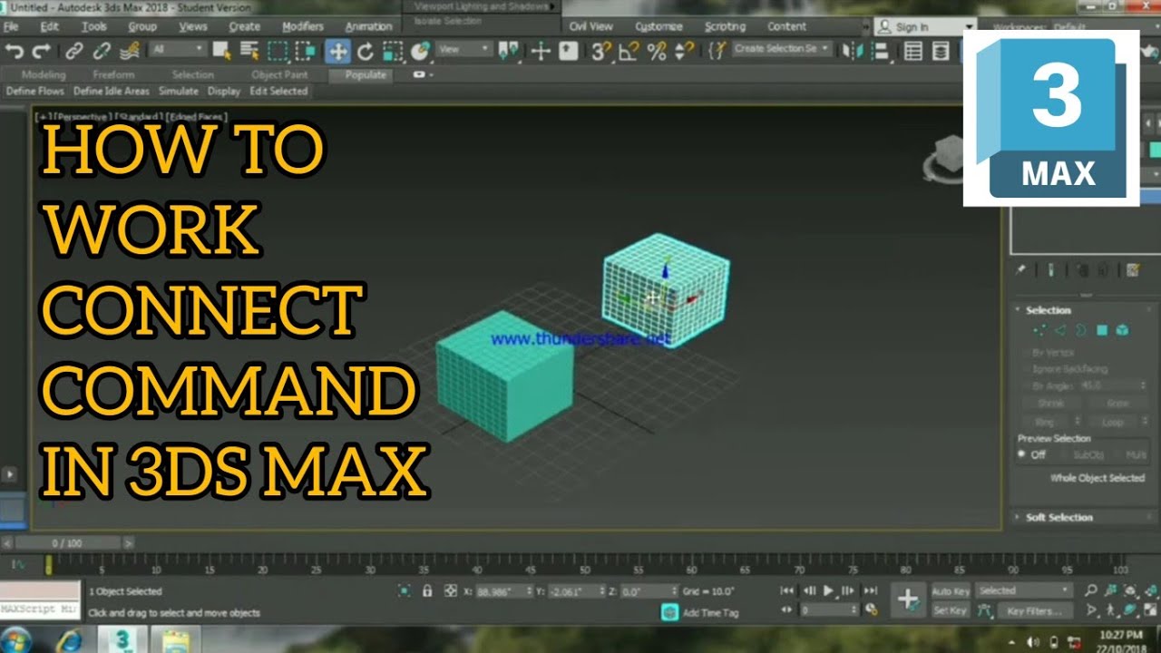The height and width of the screenshot is (653, 1161).
Task: Open the reference coordinate View dropdown
Action: coord(464,50)
